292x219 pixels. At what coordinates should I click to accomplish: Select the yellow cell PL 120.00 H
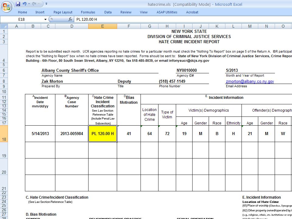click(x=103, y=134)
